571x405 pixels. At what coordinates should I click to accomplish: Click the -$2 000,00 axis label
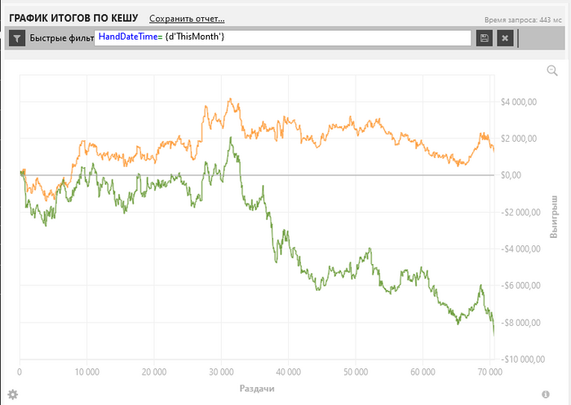[x=520, y=212]
